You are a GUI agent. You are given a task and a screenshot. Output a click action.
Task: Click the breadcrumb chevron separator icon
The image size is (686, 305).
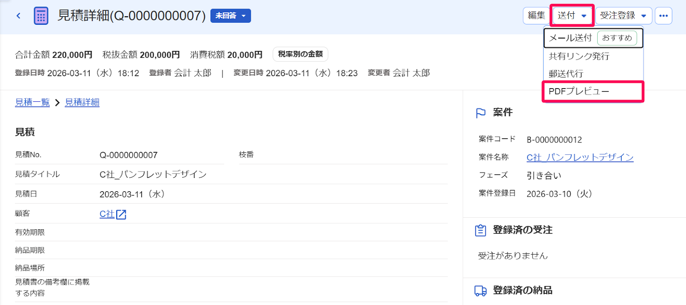[x=57, y=103]
